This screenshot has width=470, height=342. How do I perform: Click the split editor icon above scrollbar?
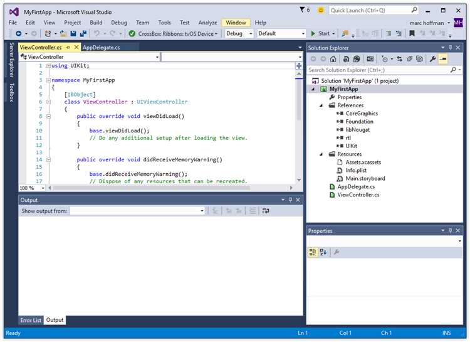298,66
